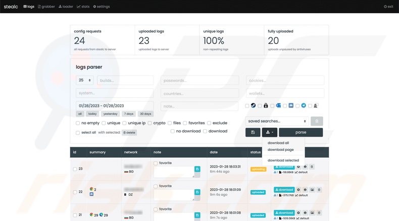Viewport: 399px width, 221px height.
Task: Click the save search floppy disk button
Action: click(x=253, y=132)
